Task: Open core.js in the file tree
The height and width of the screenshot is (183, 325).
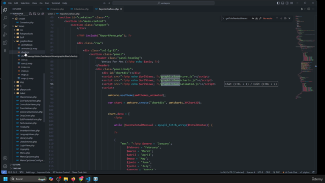Action: pos(24,60)
